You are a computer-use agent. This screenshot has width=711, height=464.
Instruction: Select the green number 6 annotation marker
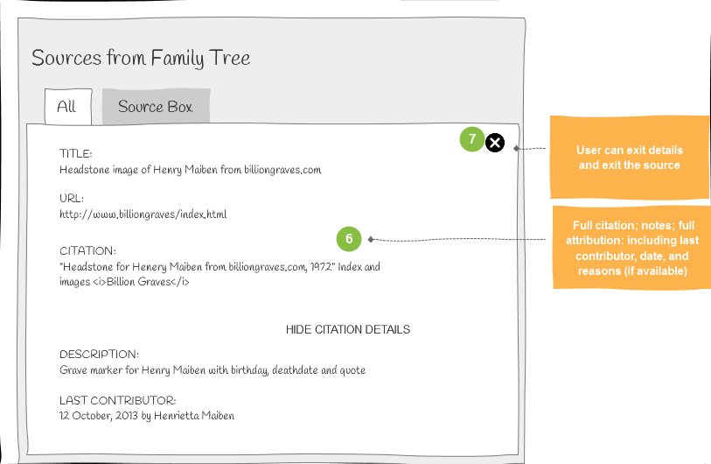tap(349, 239)
